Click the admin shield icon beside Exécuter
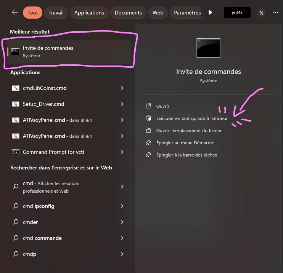283x273 pixels. pyautogui.click(x=148, y=118)
